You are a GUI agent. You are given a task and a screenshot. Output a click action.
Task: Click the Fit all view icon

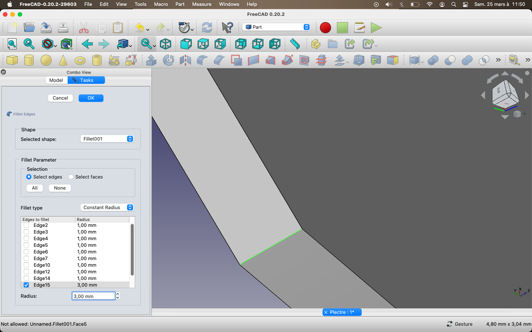click(x=12, y=44)
